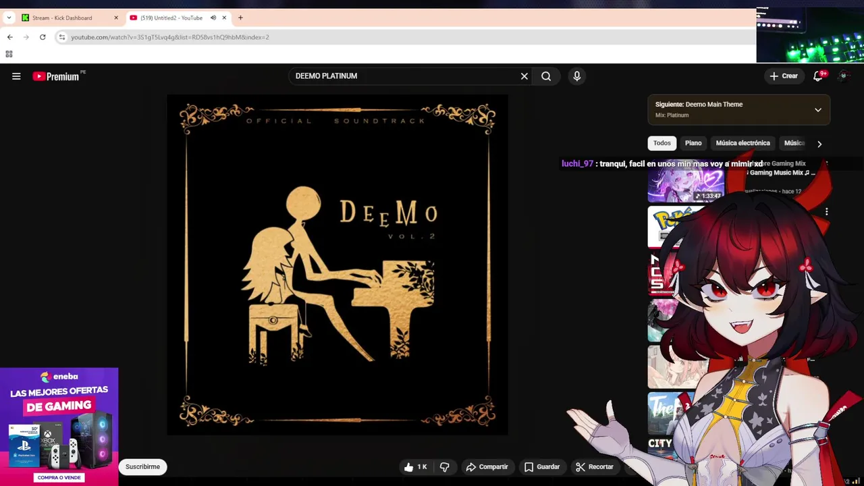Open a new browser tab with plus
Image resolution: width=864 pixels, height=486 pixels.
click(x=240, y=18)
